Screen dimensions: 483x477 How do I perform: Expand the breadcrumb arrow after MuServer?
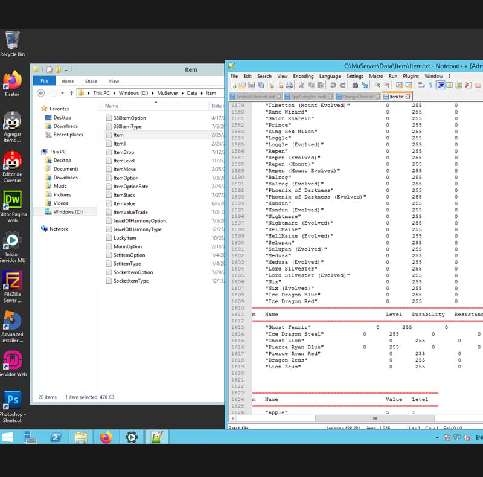[182, 93]
